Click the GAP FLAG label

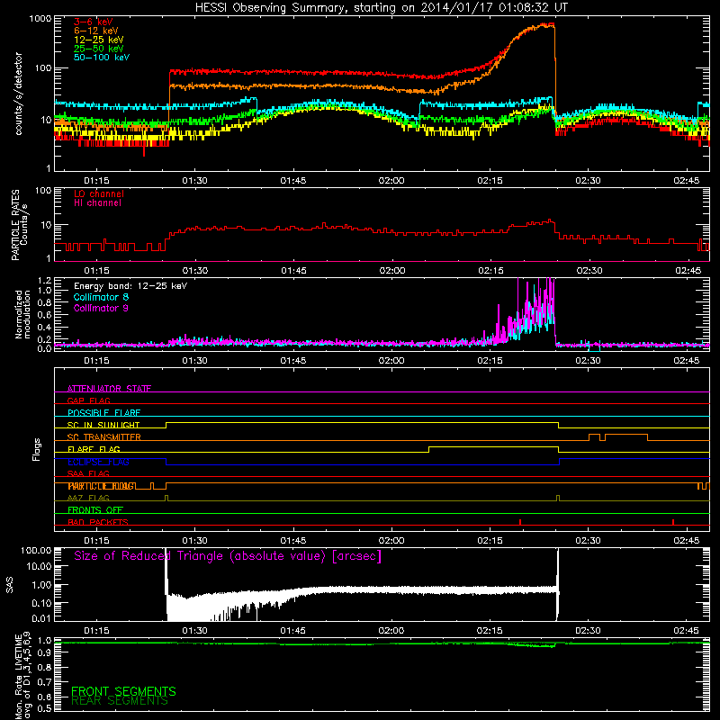tap(88, 400)
